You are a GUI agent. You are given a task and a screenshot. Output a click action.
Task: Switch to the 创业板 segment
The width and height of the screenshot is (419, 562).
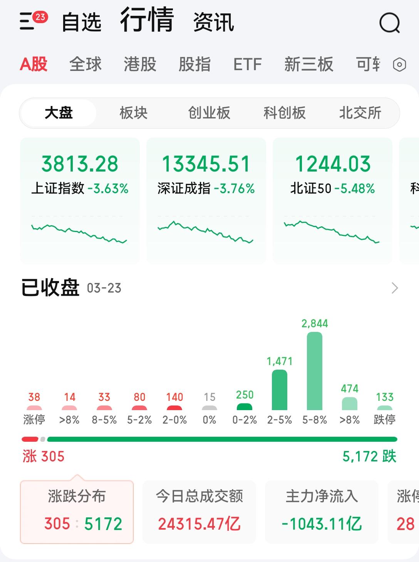pyautogui.click(x=208, y=113)
